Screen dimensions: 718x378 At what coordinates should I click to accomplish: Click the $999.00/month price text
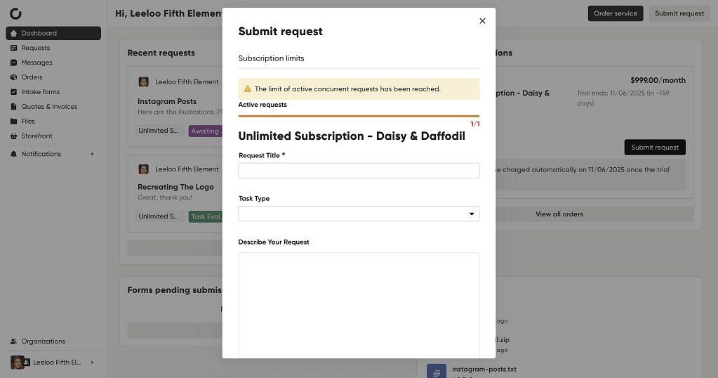pyautogui.click(x=658, y=80)
